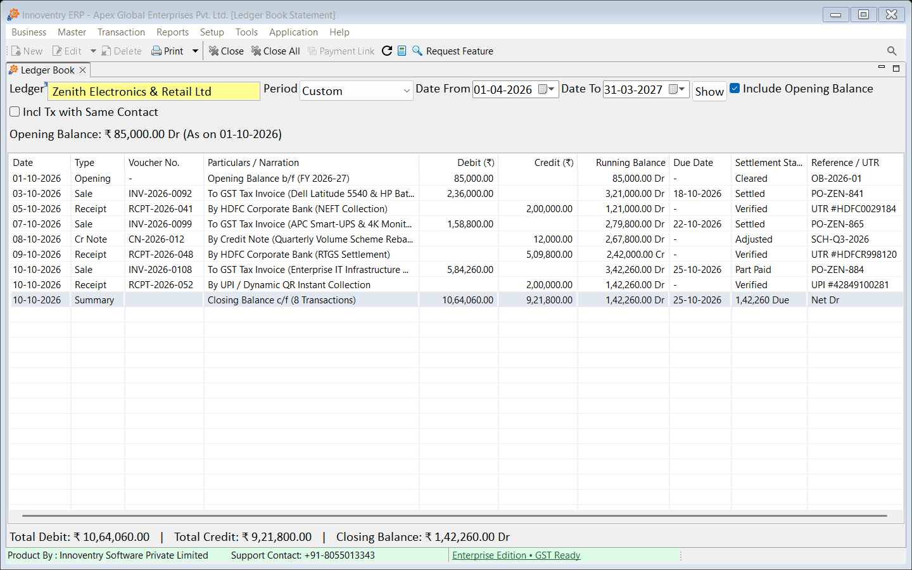912x570 pixels.
Task: Select voucher INV-2026-0092 cell
Action: pos(164,194)
